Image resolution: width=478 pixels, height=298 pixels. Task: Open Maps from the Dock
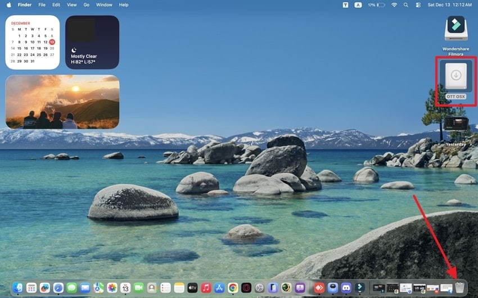click(x=98, y=288)
